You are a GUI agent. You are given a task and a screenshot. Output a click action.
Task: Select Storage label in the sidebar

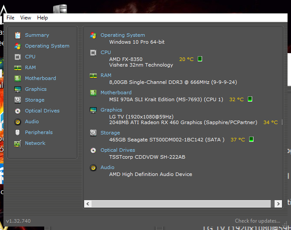[35, 100]
